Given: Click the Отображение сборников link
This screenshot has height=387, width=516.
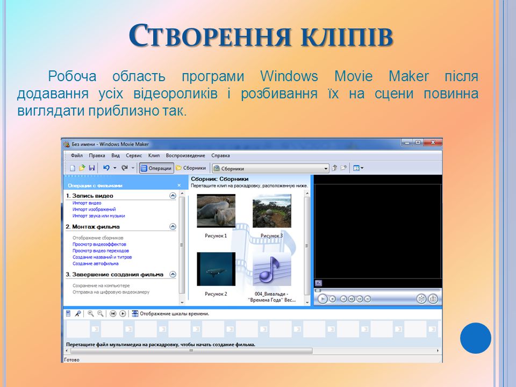Looking at the screenshot, I should pos(98,238).
